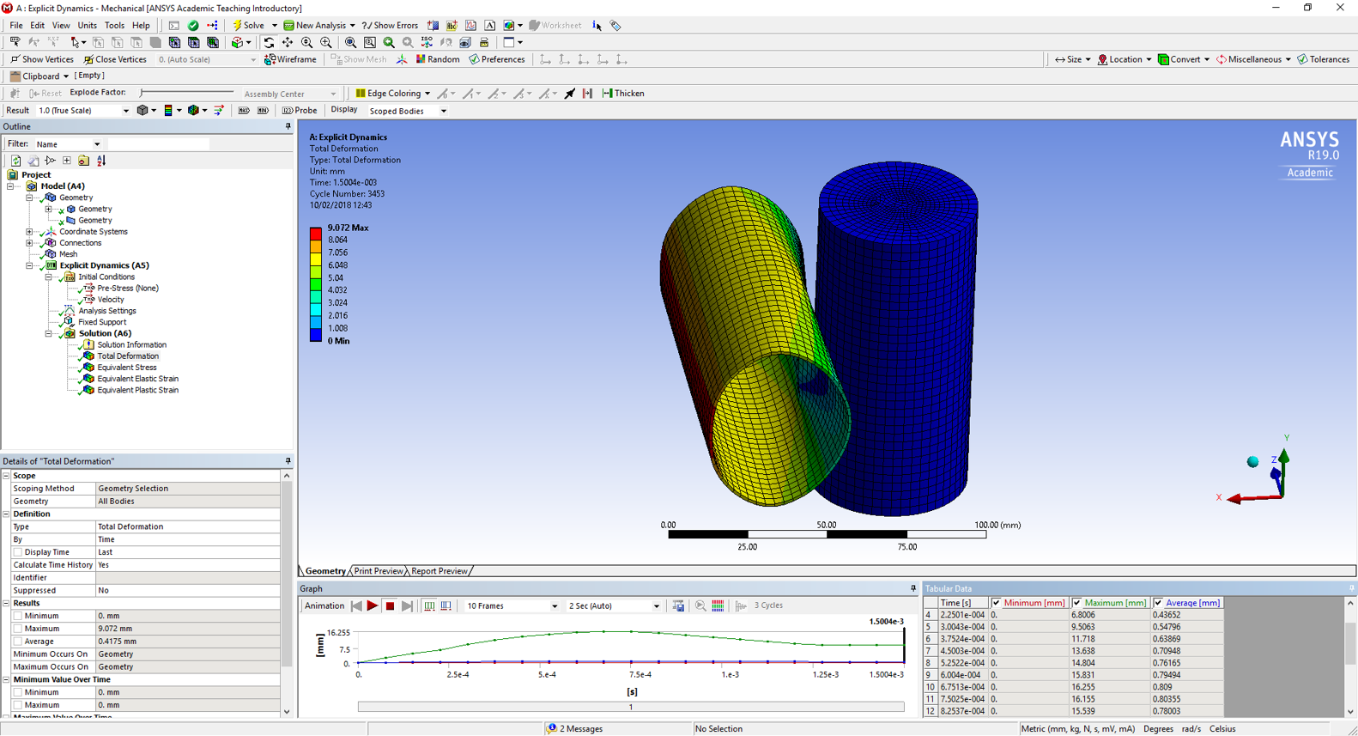Open the Units menu
The height and width of the screenshot is (736, 1358).
pos(88,26)
